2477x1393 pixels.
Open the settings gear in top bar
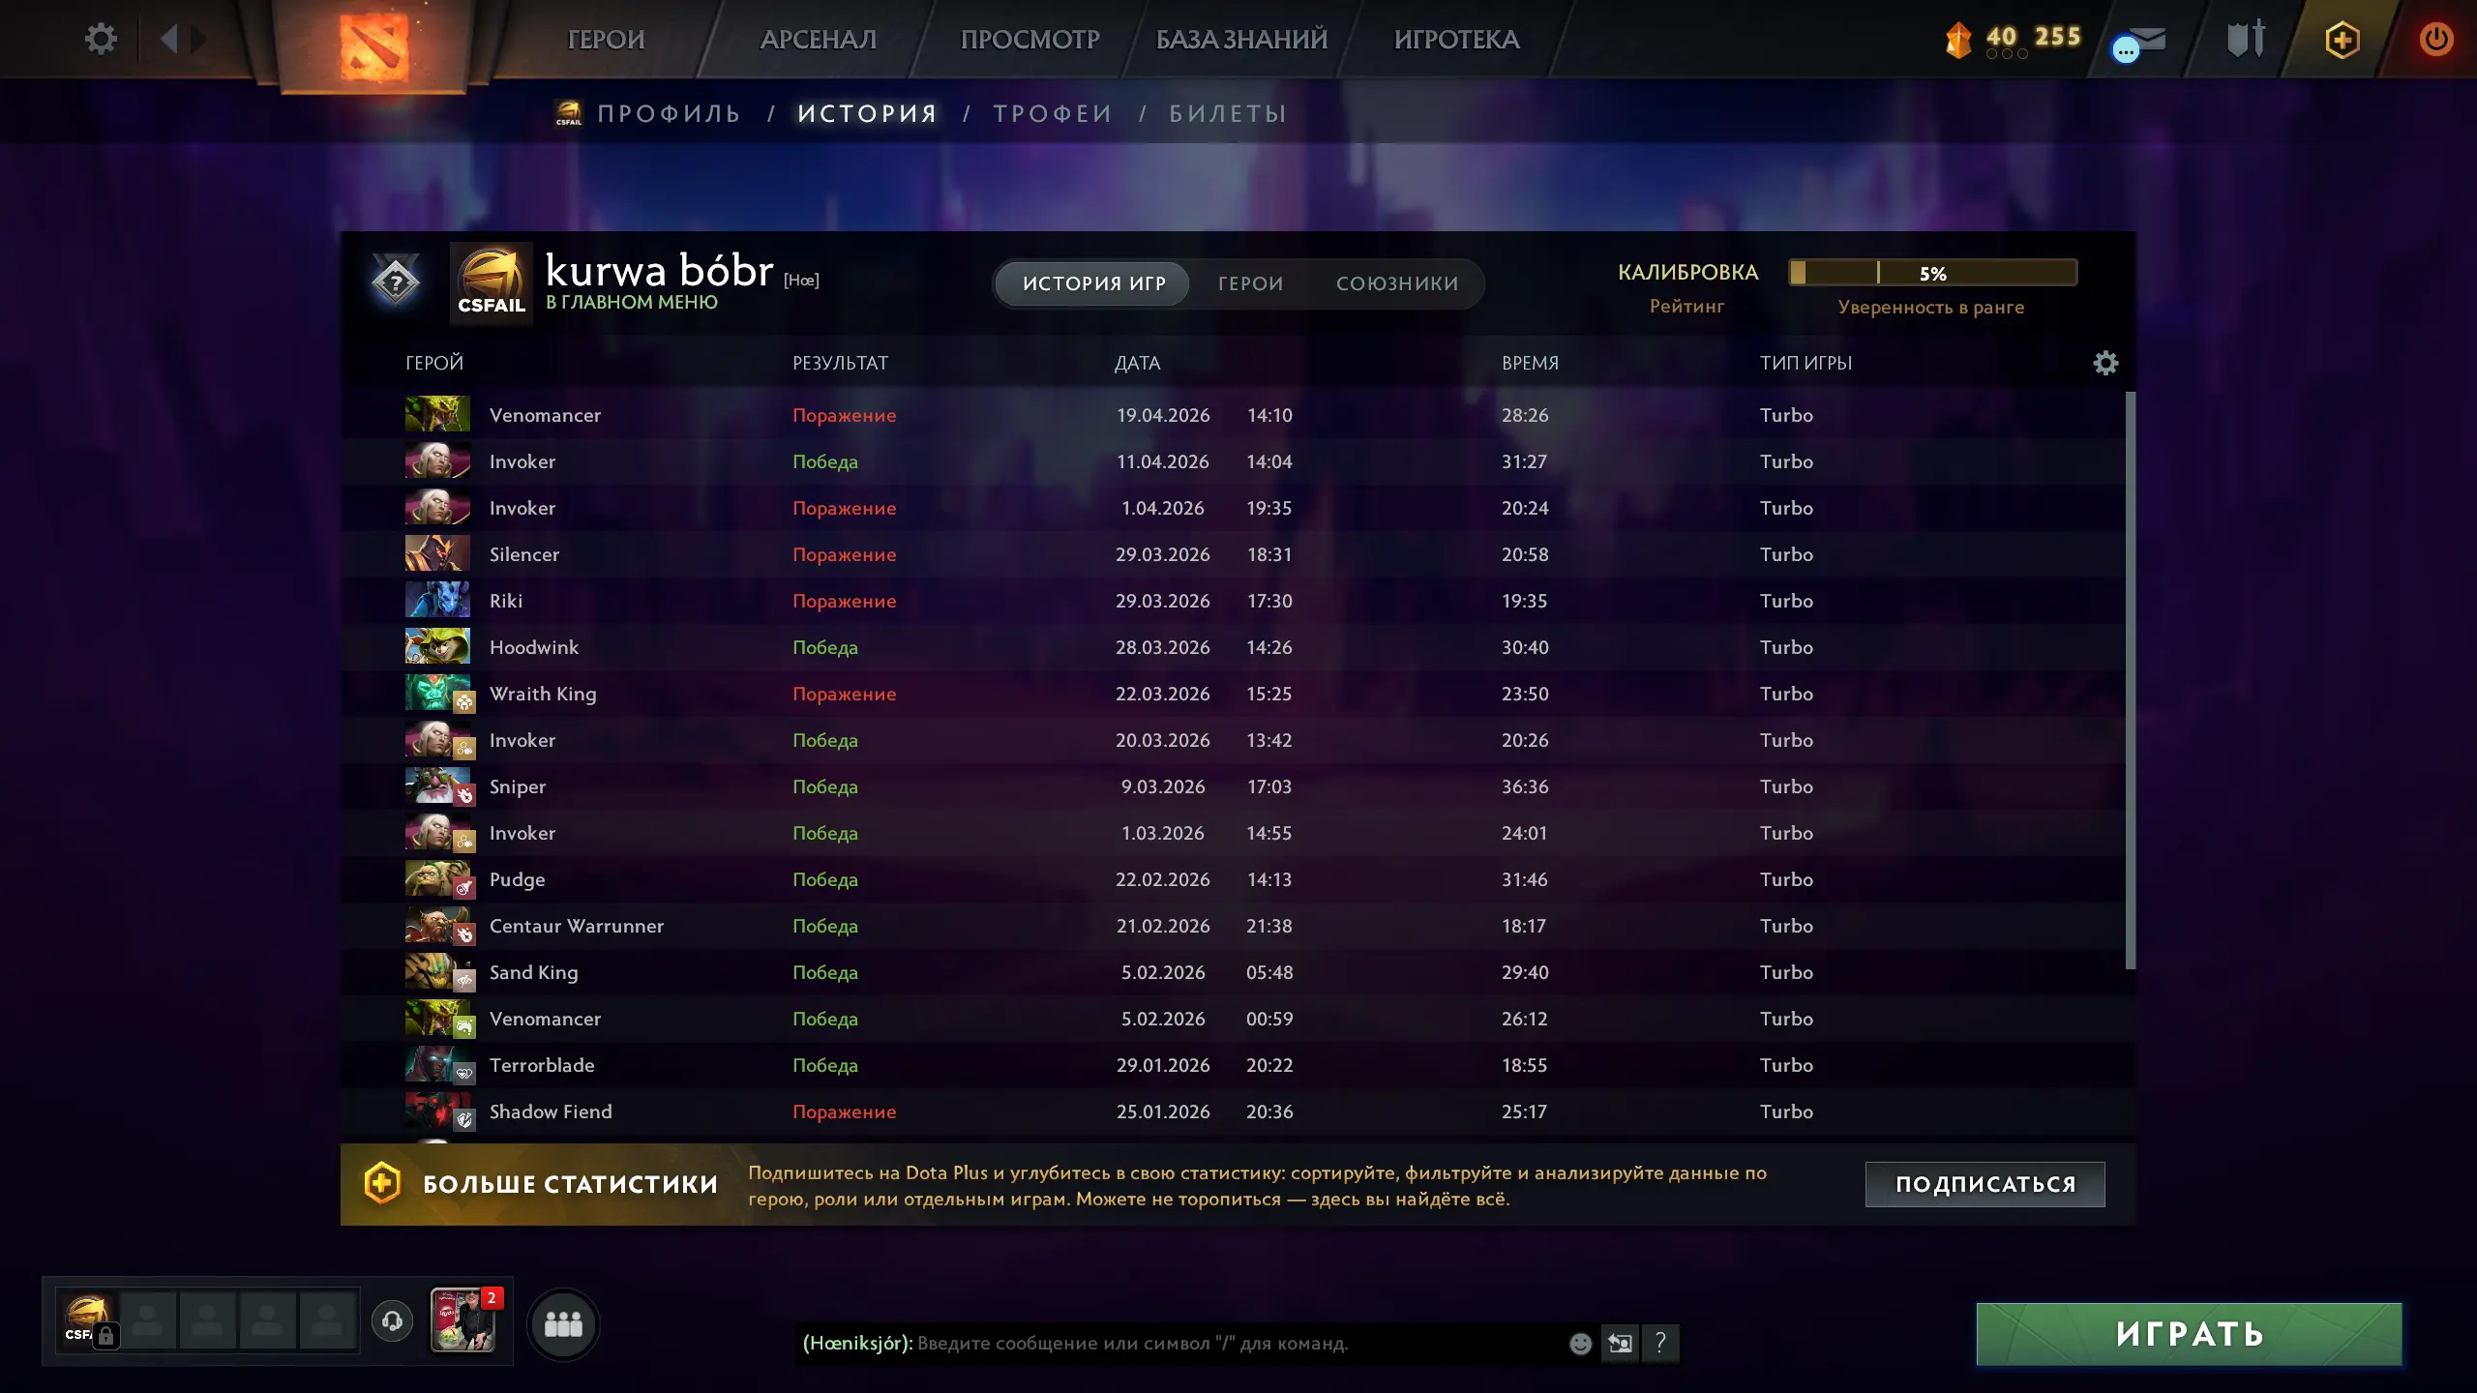click(101, 39)
